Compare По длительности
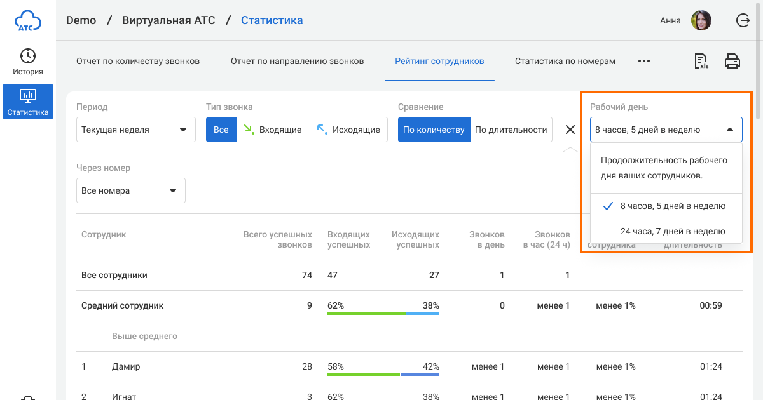Image resolution: width=763 pixels, height=400 pixels. click(511, 130)
